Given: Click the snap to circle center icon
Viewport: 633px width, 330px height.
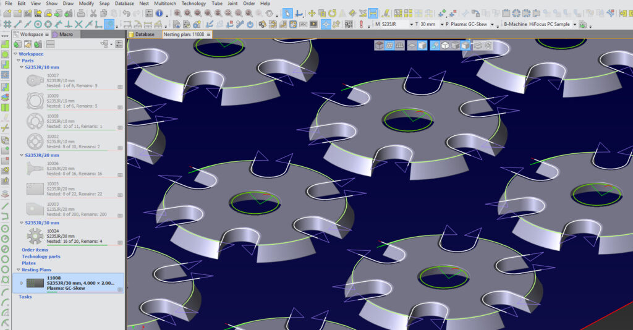Looking at the screenshot, I should tap(38, 24).
